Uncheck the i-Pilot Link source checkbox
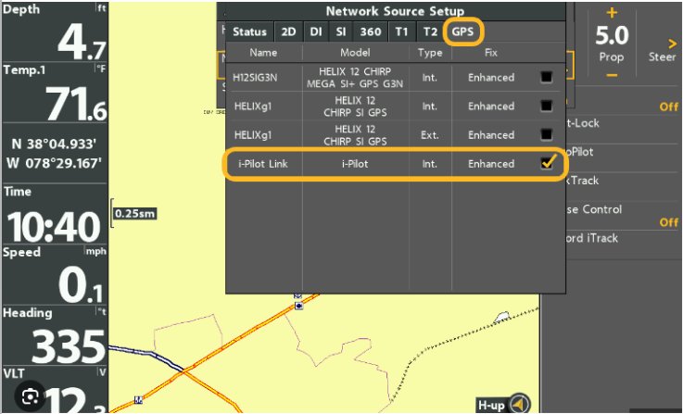The width and height of the screenshot is (683, 414). [547, 163]
